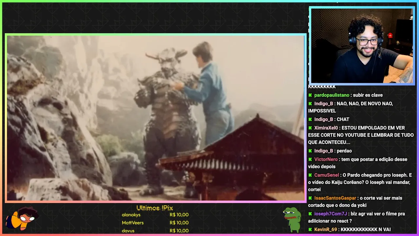Screen dimensions: 419x236
Task: Open username VictorNero in chat
Action: 326,160
